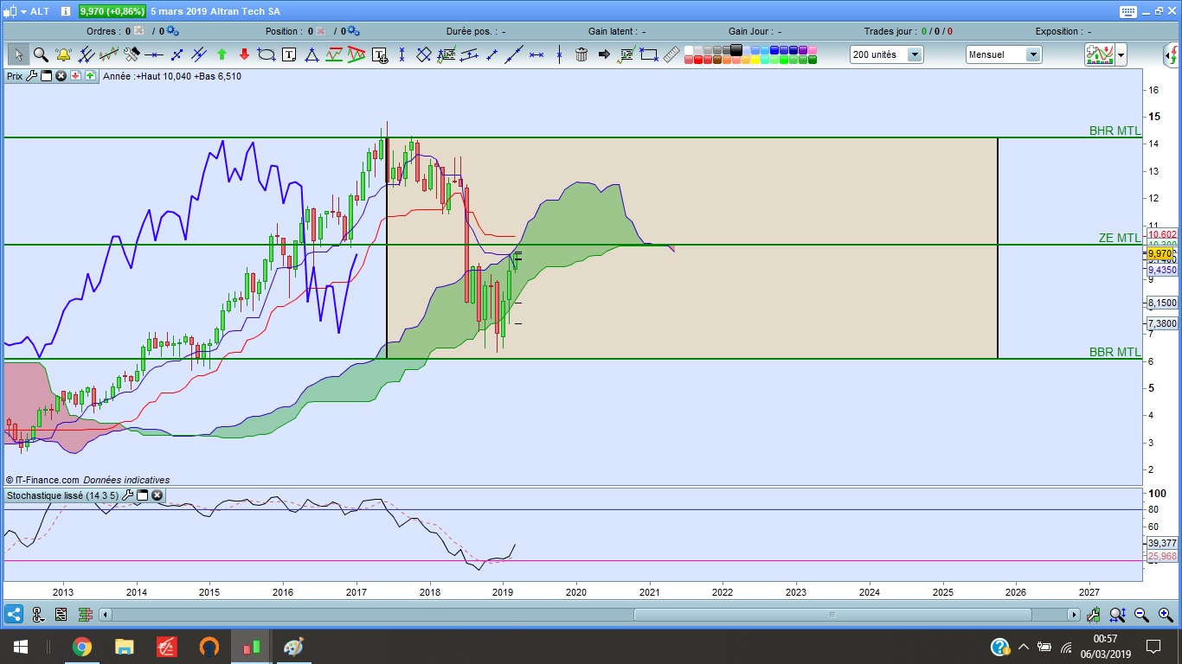Open the alert bell tool

point(63,54)
